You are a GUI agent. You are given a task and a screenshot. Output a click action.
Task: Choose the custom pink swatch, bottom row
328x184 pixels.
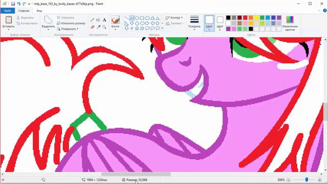pos(234,29)
